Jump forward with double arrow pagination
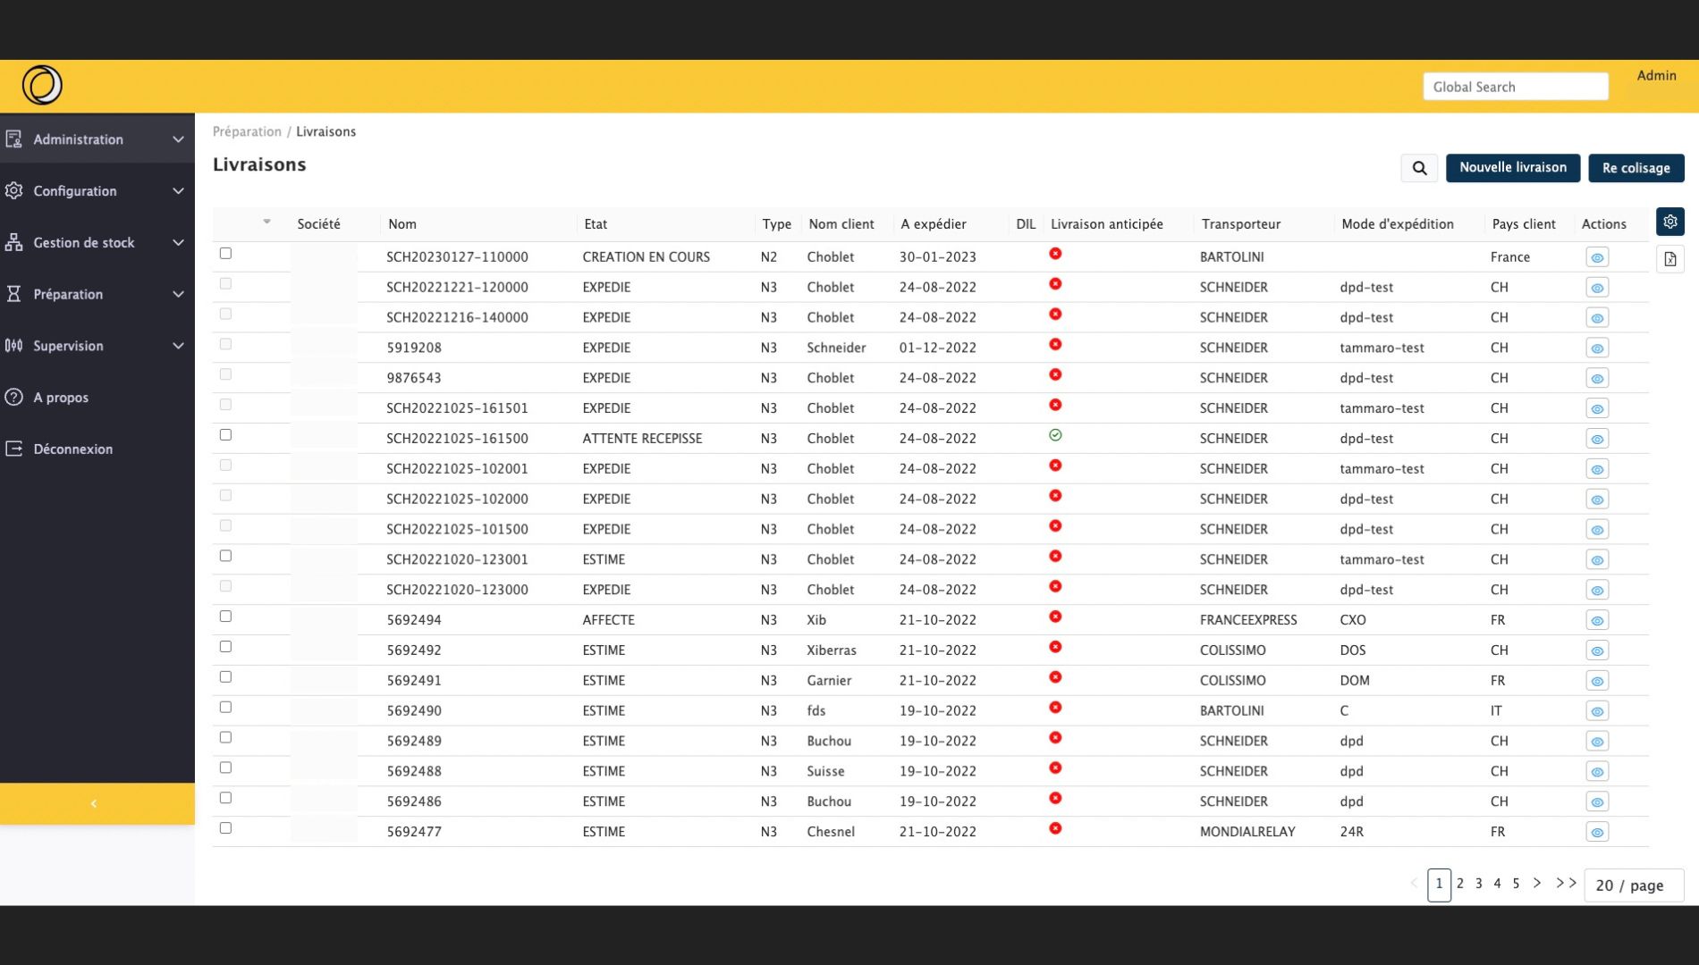The width and height of the screenshot is (1699, 965). point(1566,883)
